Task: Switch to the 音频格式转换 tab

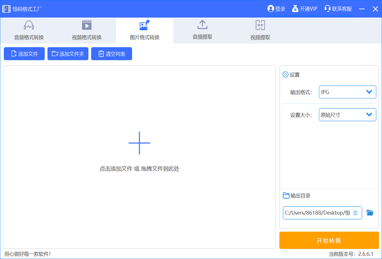Action: pyautogui.click(x=29, y=37)
